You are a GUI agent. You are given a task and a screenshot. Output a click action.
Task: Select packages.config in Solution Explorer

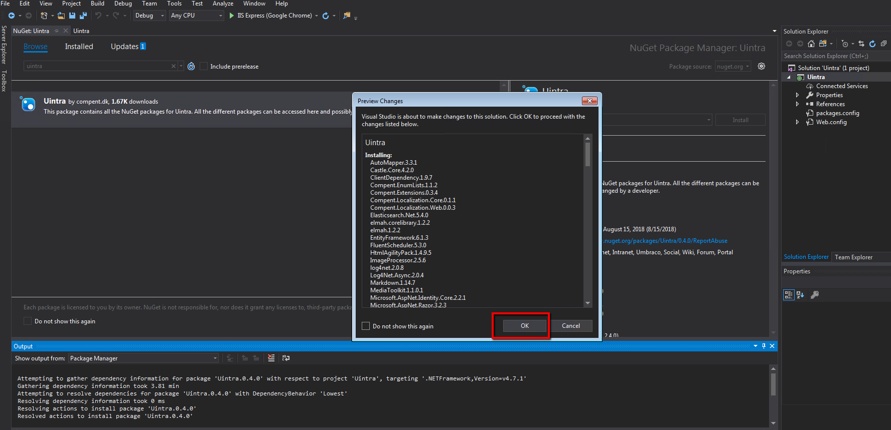[x=837, y=113]
